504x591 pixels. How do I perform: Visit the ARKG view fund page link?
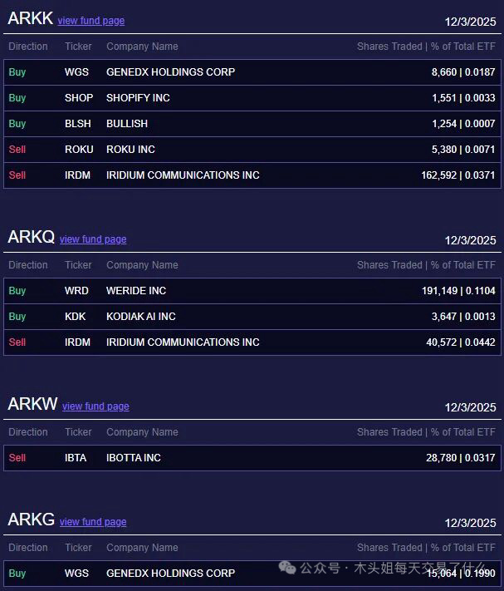click(x=93, y=522)
